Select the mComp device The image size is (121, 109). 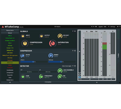10,46
